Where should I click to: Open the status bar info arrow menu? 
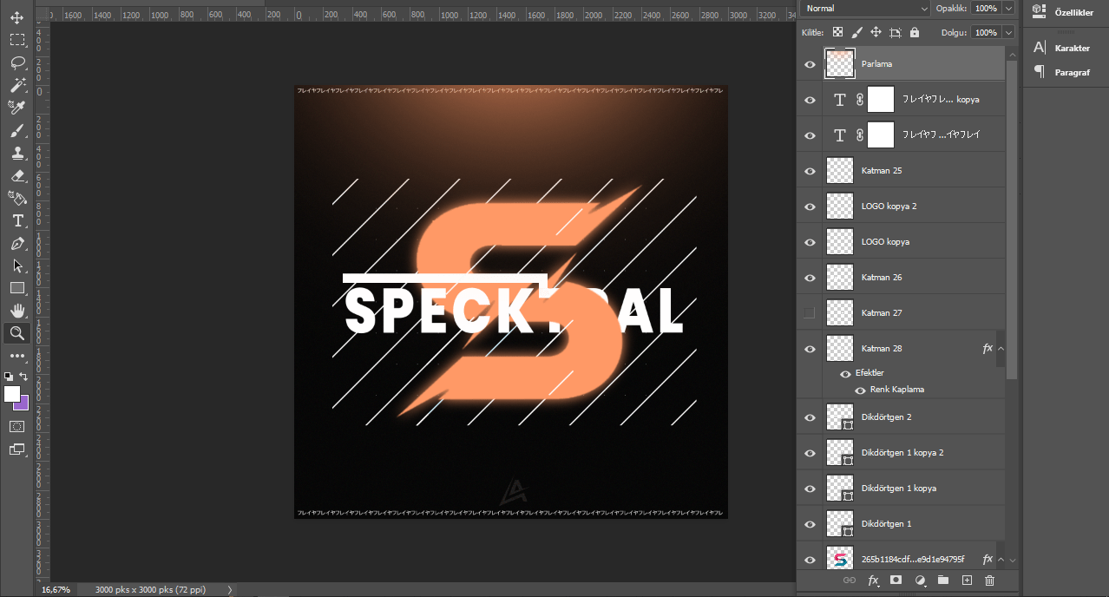pos(230,589)
